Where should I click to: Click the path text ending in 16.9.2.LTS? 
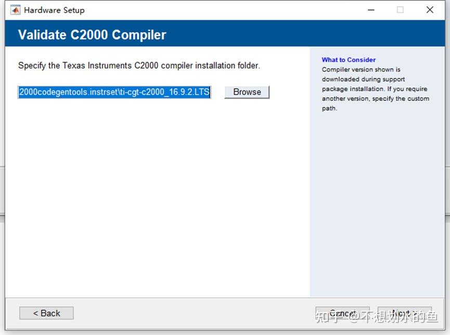[x=177, y=92]
